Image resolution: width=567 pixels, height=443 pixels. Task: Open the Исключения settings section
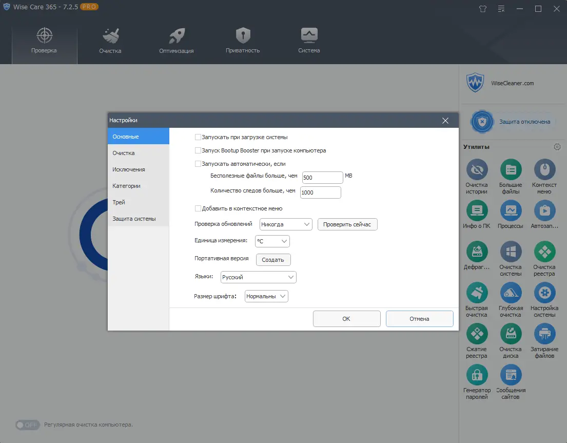pos(139,169)
